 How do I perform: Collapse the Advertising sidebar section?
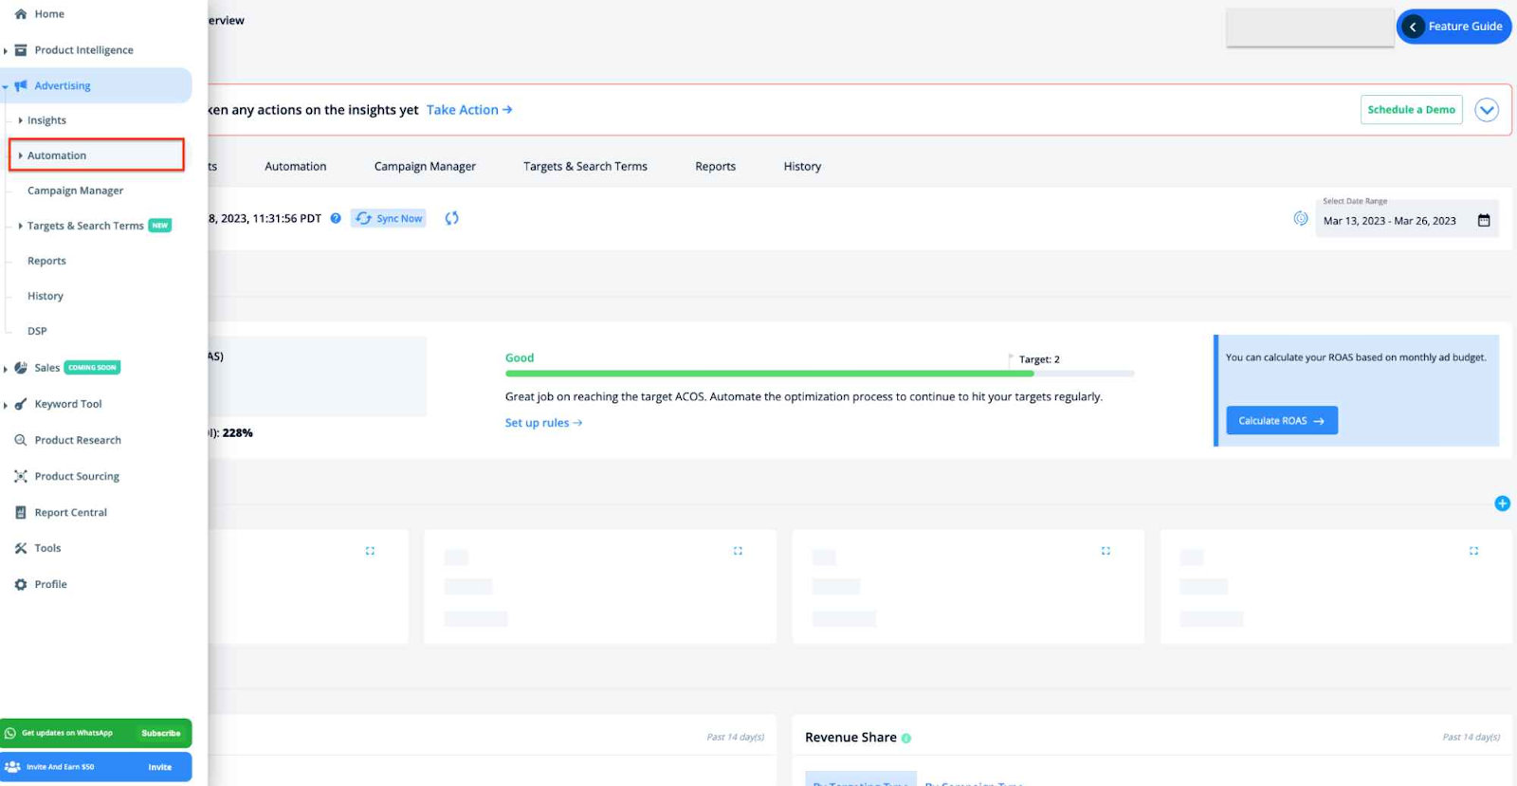coord(6,86)
